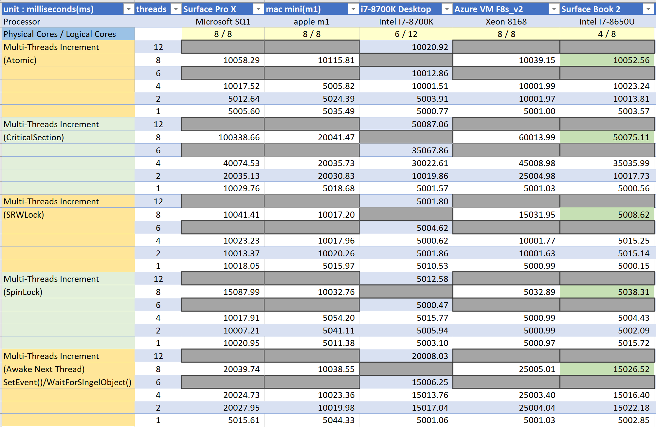Expand the Surface Pro X filter arrow

pos(258,9)
